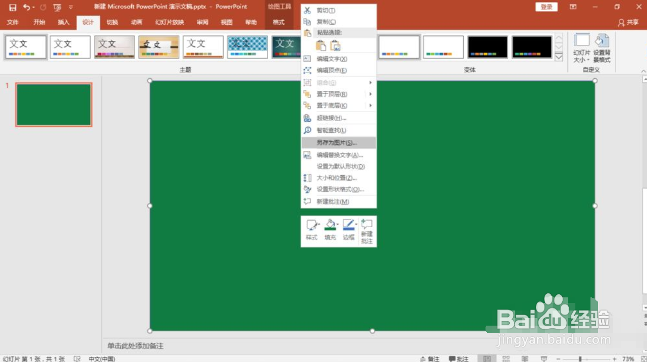Select the second white variant thumbnail
This screenshot has height=362, width=647.
pyautogui.click(x=444, y=47)
